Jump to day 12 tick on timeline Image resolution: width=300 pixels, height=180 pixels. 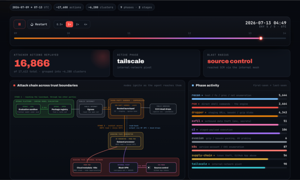point(189,33)
